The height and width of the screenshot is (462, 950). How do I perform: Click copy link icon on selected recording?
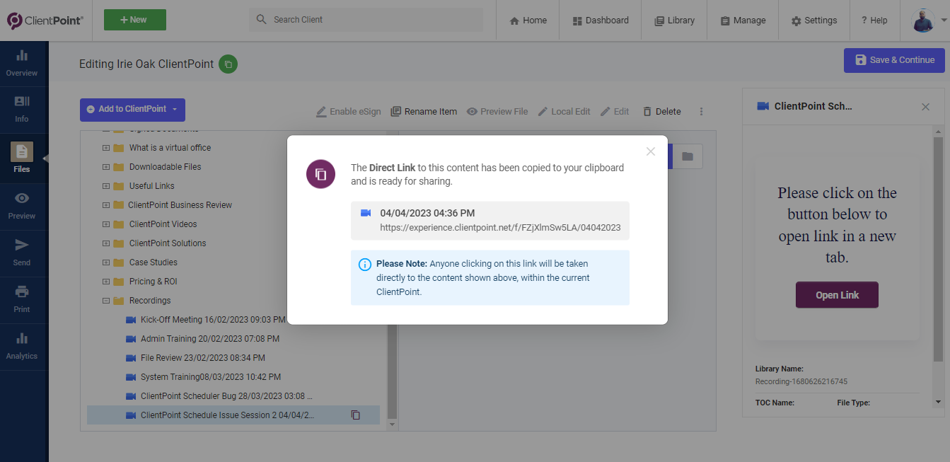[x=356, y=415]
